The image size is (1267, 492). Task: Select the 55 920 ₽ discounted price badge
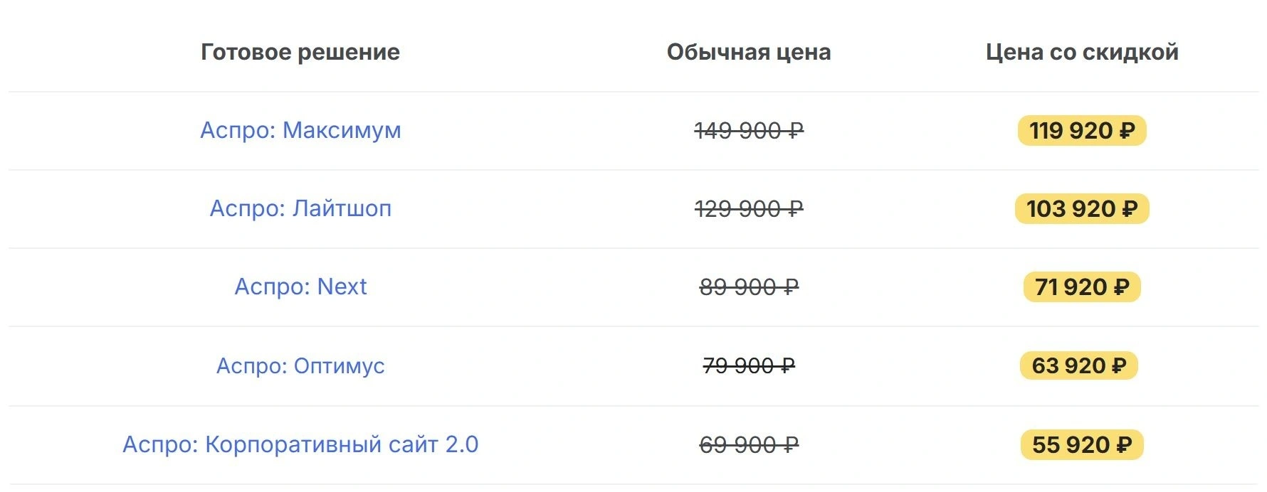coord(1081,445)
